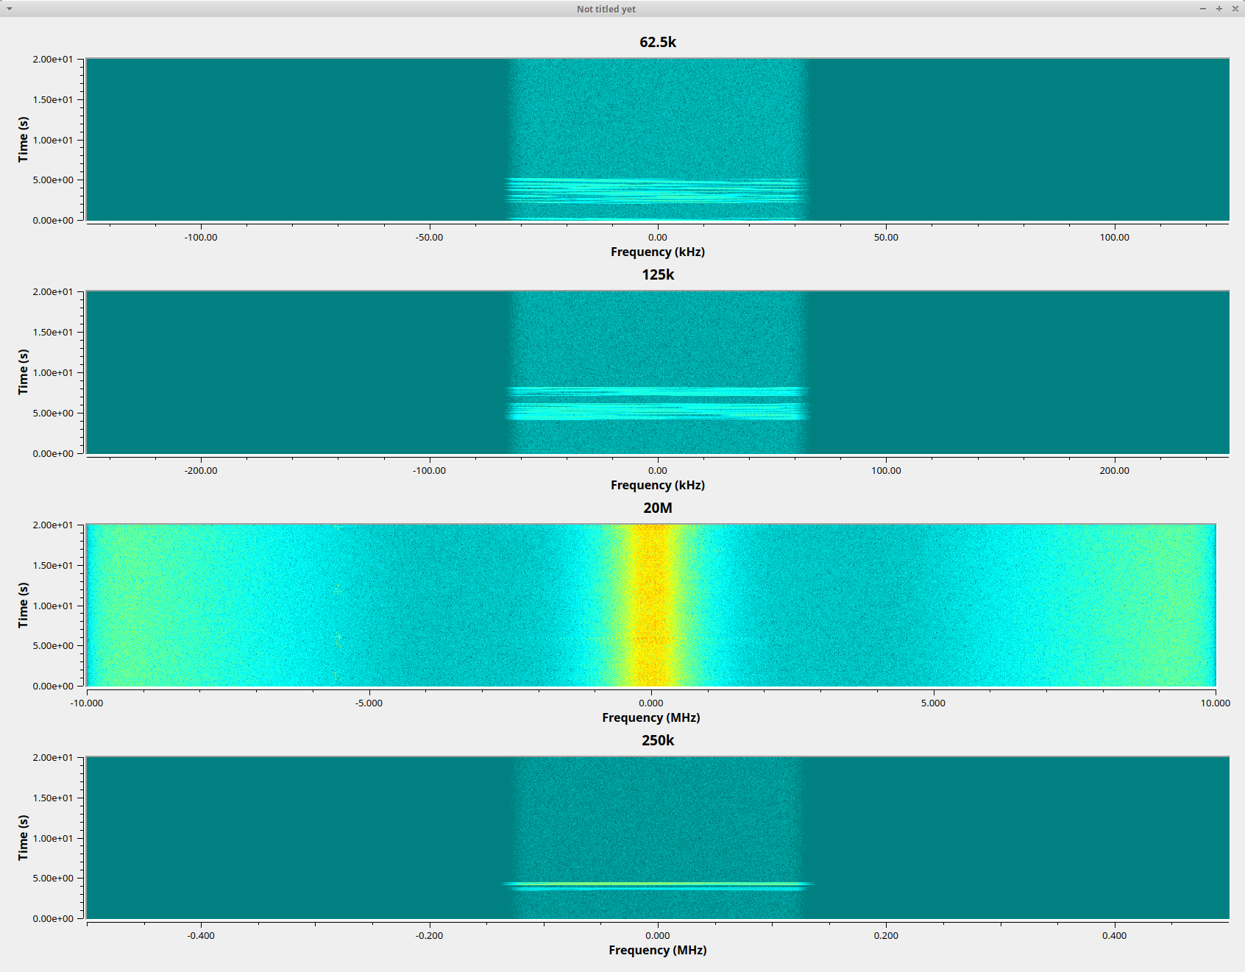1245x972 pixels.
Task: Click the 2.00e+01 tick on 62.5k time axis
Action: (x=52, y=59)
